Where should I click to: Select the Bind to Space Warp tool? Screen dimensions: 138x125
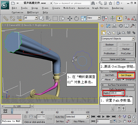[19, 18]
